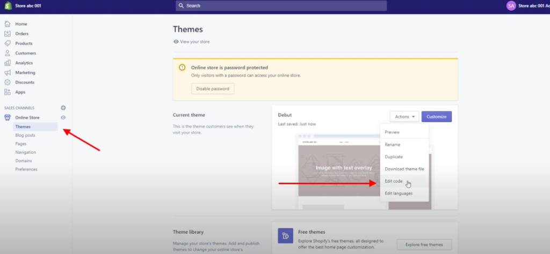Click the search magnifier icon
Image resolution: width=550 pixels, height=254 pixels.
pyautogui.click(x=181, y=5)
